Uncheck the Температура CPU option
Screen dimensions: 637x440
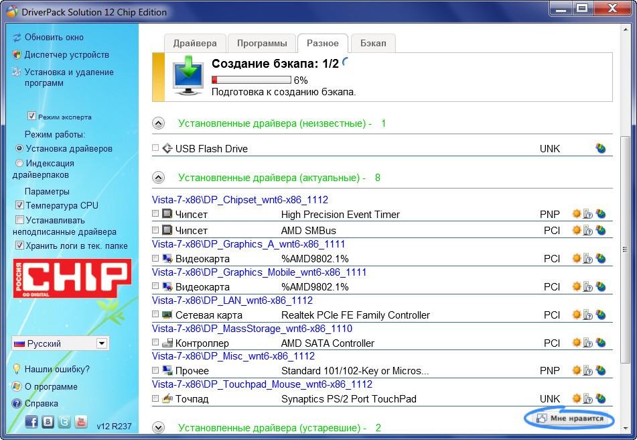tap(19, 205)
